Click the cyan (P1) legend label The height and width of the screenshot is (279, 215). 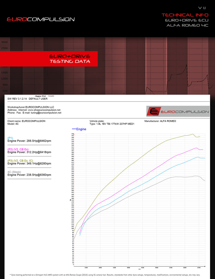pyautogui.click(x=10, y=138)
